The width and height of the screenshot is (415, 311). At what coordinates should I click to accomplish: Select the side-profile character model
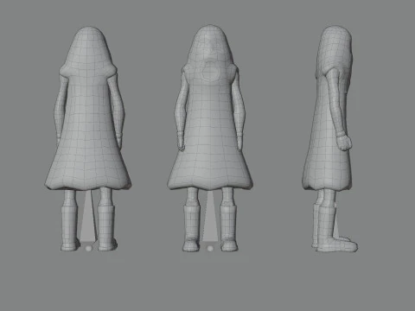pos(330,139)
